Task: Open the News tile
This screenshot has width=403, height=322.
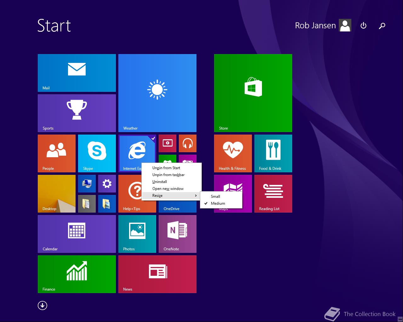Action: (x=157, y=274)
